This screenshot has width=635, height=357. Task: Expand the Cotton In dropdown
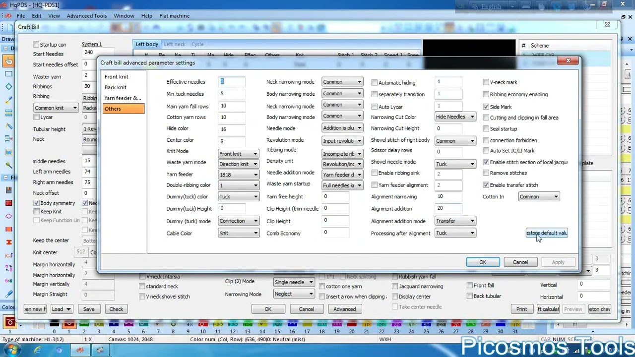coord(539,197)
